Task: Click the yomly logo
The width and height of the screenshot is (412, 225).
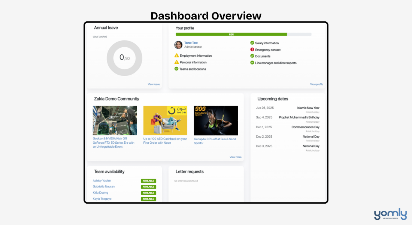Action: pyautogui.click(x=390, y=214)
